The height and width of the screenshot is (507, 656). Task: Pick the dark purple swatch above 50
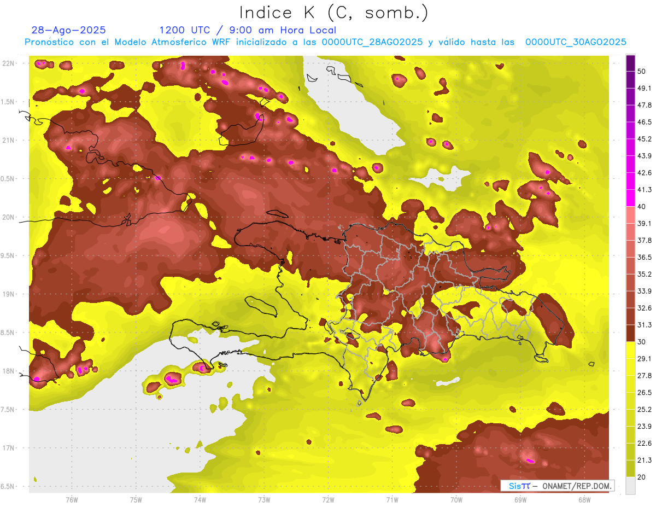[x=630, y=63]
